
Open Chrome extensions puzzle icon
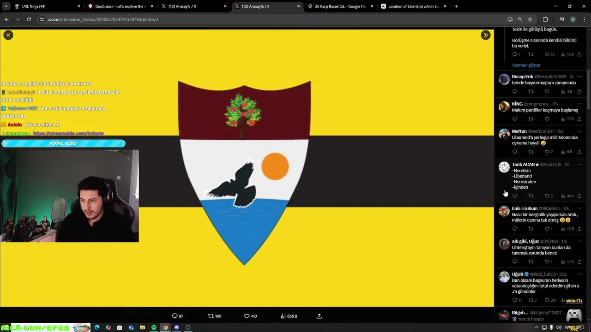(x=545, y=19)
